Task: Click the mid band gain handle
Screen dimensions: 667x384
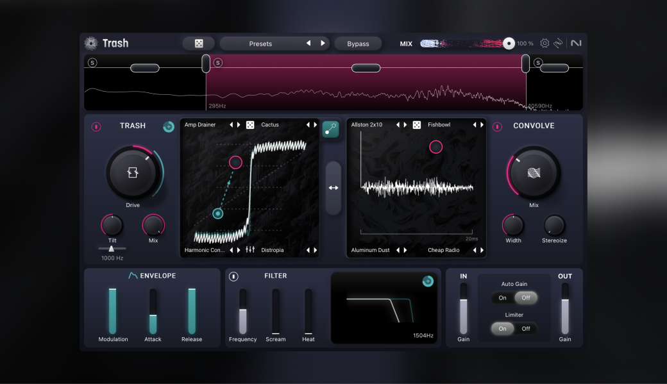Action: tap(366, 68)
